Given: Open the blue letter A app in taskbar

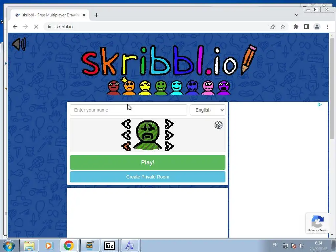Looking at the screenshot, I should pos(130,245).
